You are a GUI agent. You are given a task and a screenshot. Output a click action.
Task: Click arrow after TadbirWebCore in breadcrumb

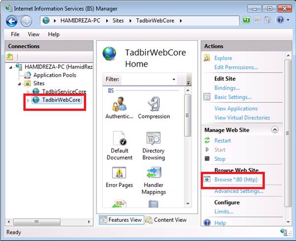click(x=181, y=21)
